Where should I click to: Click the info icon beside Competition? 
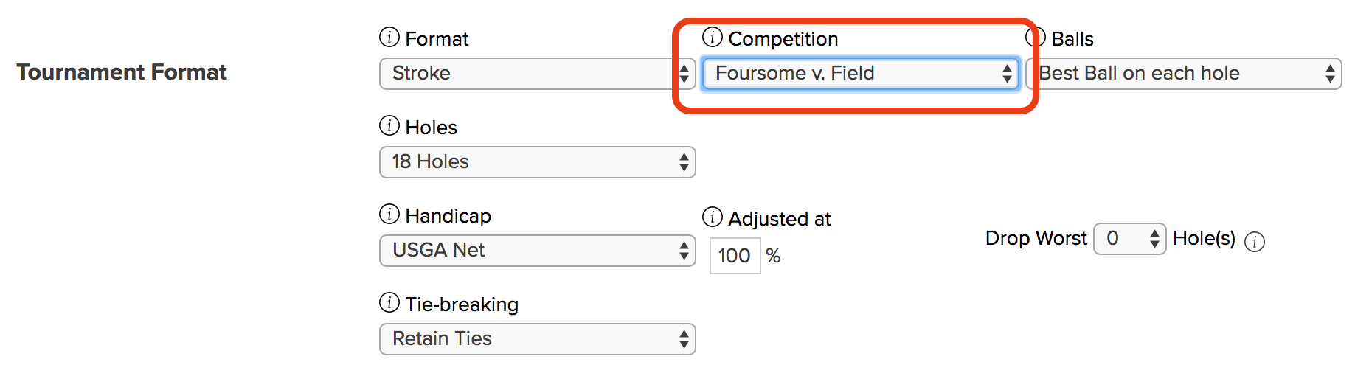713,37
